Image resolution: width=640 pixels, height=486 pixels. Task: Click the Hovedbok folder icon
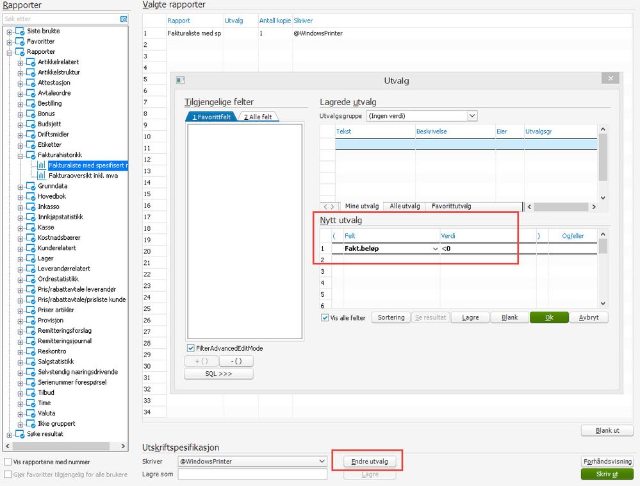(x=31, y=196)
